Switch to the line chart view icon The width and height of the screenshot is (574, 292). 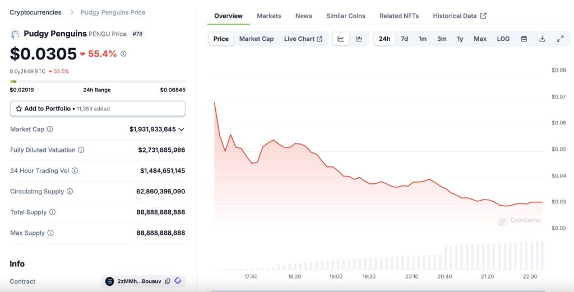point(341,39)
